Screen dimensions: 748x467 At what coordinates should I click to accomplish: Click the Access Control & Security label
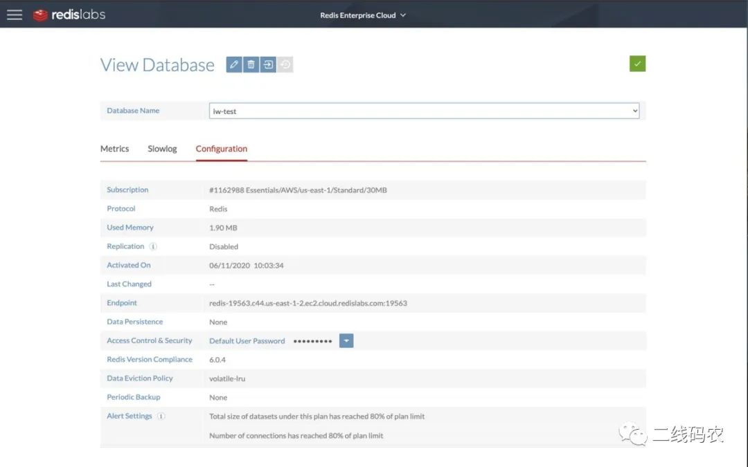[x=150, y=340]
